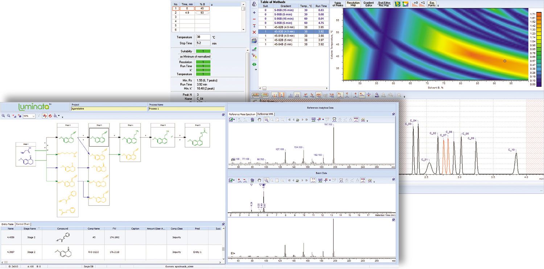Click the red circular arrow icon in Luminata toolbar

pos(50,116)
